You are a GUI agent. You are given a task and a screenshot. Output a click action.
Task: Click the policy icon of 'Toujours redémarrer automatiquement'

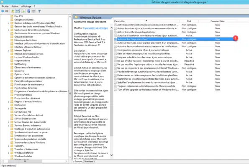pyautogui.click(x=116, y=86)
